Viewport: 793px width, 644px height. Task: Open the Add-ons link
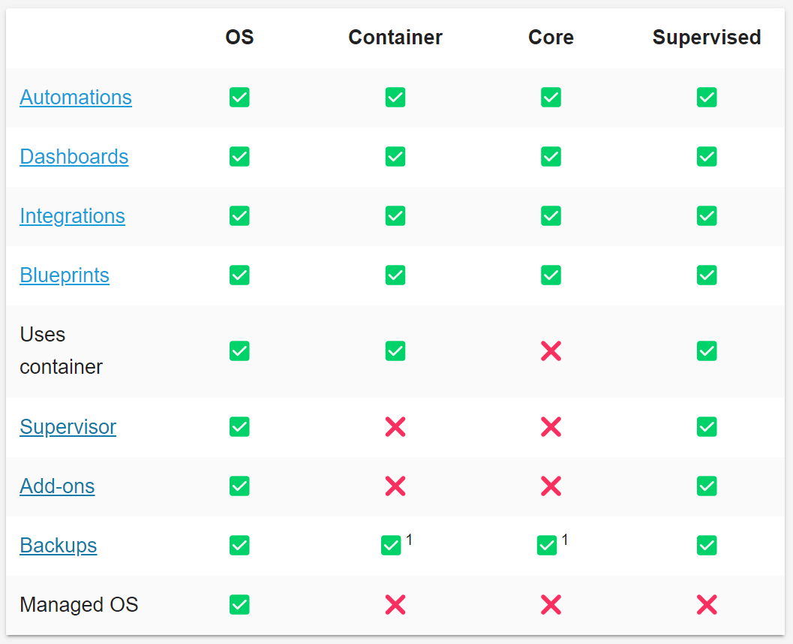point(57,486)
